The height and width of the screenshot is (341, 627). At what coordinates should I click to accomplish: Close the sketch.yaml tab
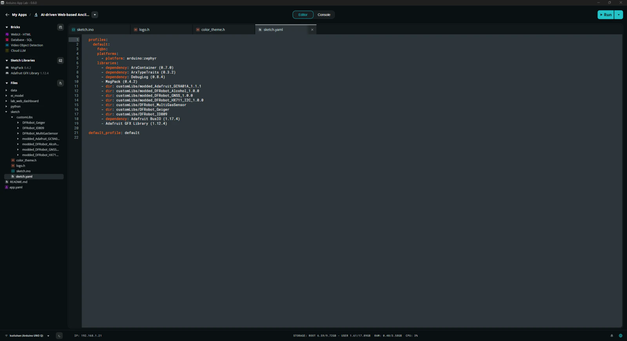[312, 30]
